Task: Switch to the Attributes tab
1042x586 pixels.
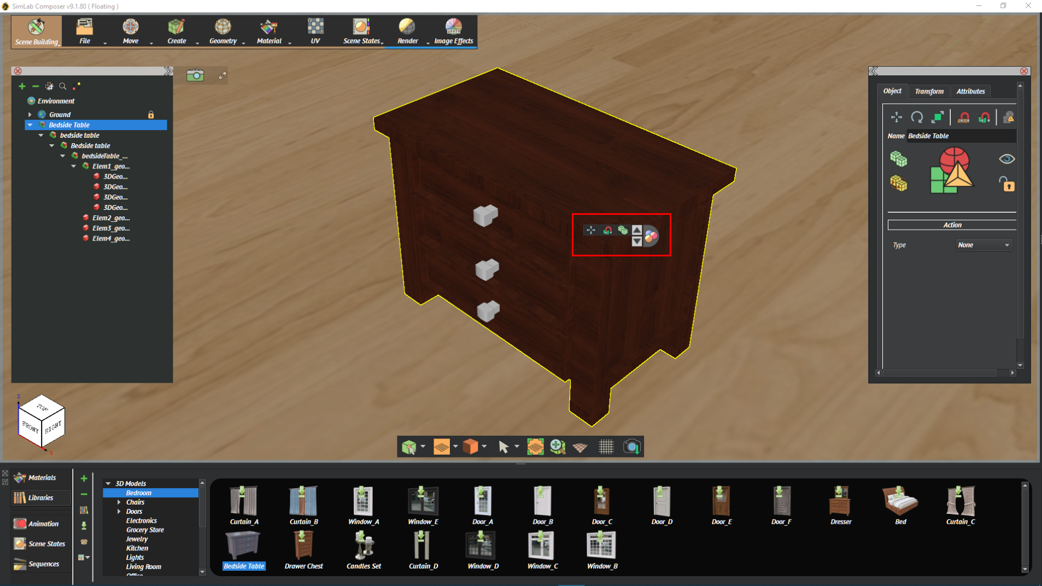Action: [x=970, y=91]
